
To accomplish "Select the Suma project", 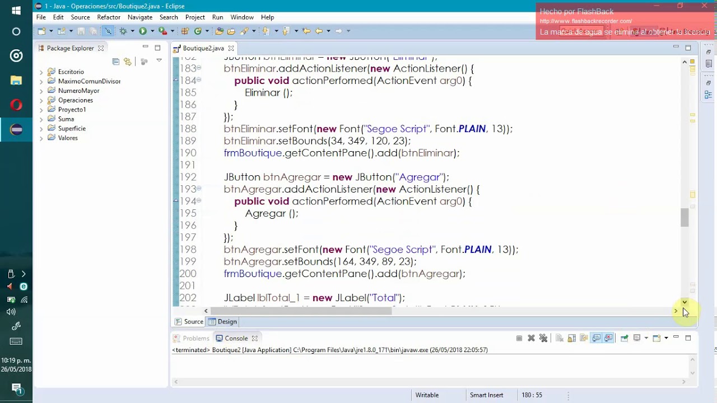I will click(x=66, y=119).
